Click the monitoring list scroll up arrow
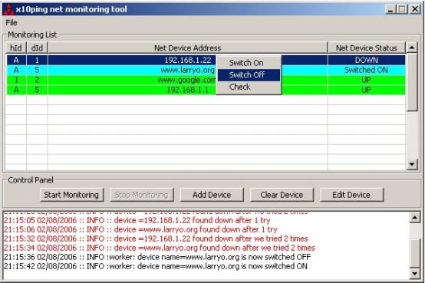 pos(412,48)
